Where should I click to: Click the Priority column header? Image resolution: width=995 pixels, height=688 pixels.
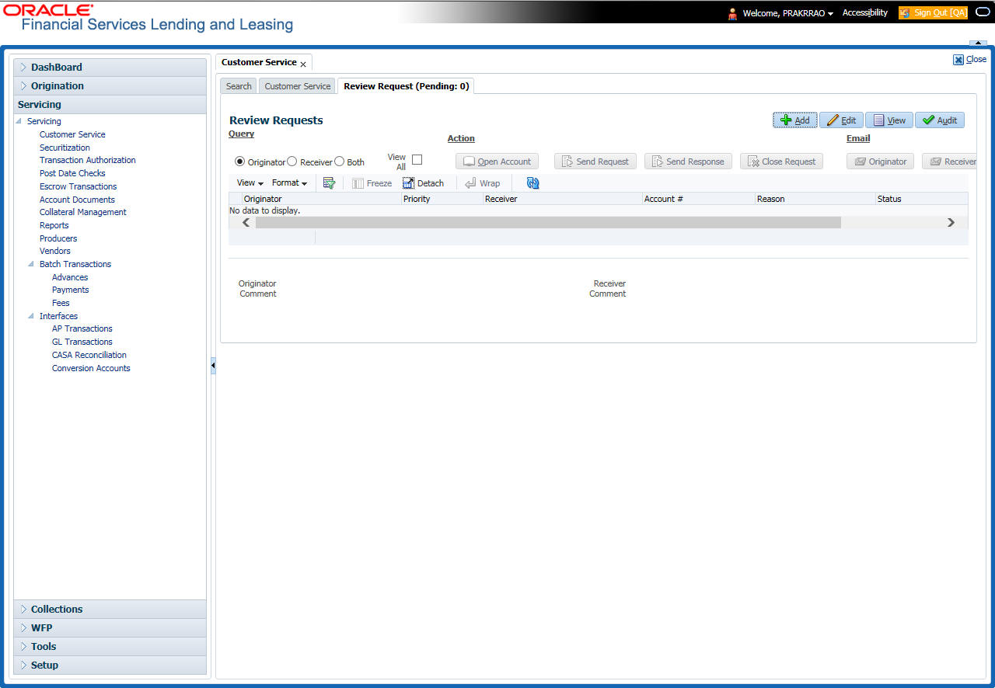(x=442, y=199)
